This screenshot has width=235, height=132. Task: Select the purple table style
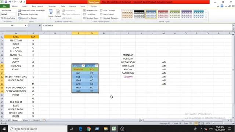[187, 14]
